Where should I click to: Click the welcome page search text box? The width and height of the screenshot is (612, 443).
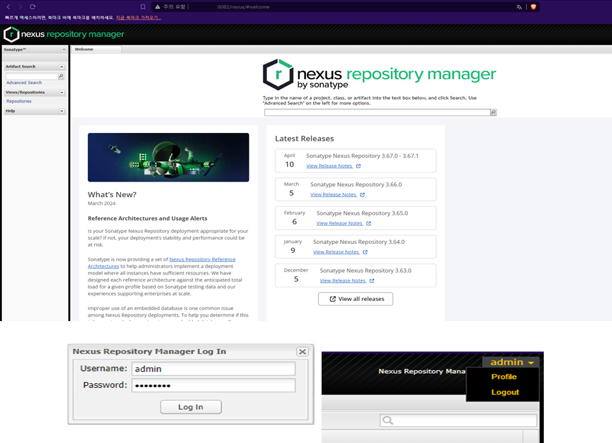pos(377,112)
